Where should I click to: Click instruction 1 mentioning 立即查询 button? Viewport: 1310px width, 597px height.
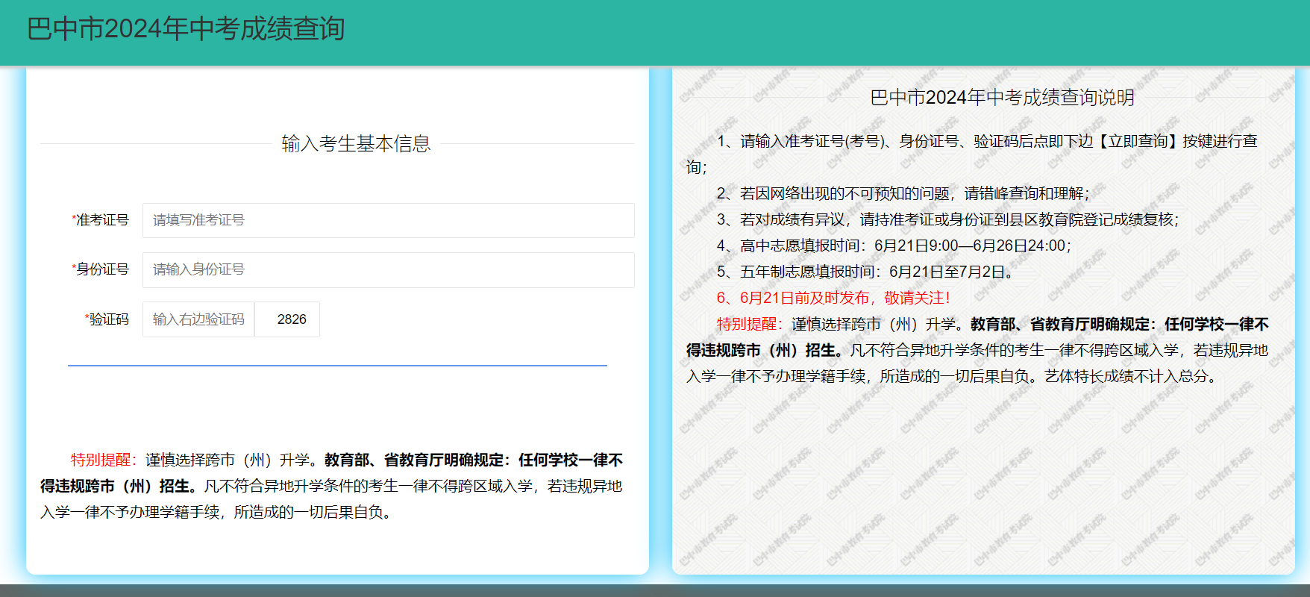click(987, 141)
